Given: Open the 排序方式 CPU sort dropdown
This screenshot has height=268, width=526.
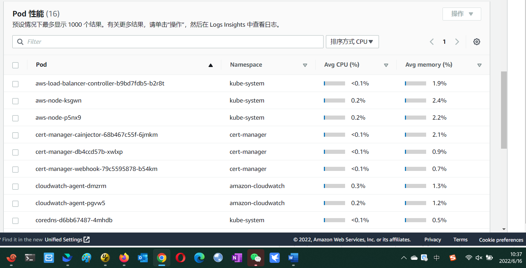Looking at the screenshot, I should [352, 42].
